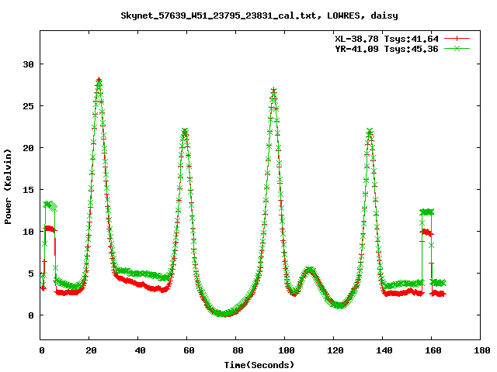Click the peak top near 134 seconds
497x372 pixels.
(x=370, y=131)
